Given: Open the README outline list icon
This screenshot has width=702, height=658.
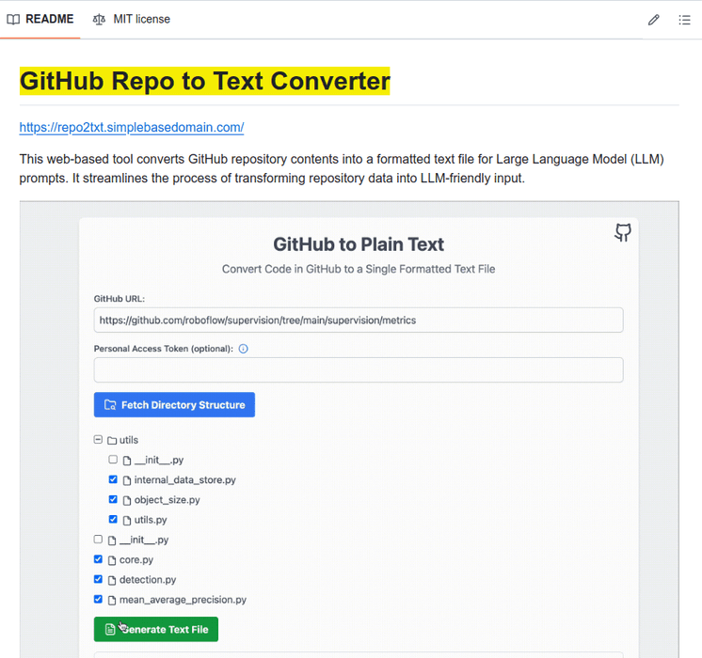Looking at the screenshot, I should pyautogui.click(x=684, y=20).
